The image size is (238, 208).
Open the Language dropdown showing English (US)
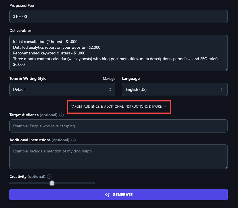tap(175, 89)
